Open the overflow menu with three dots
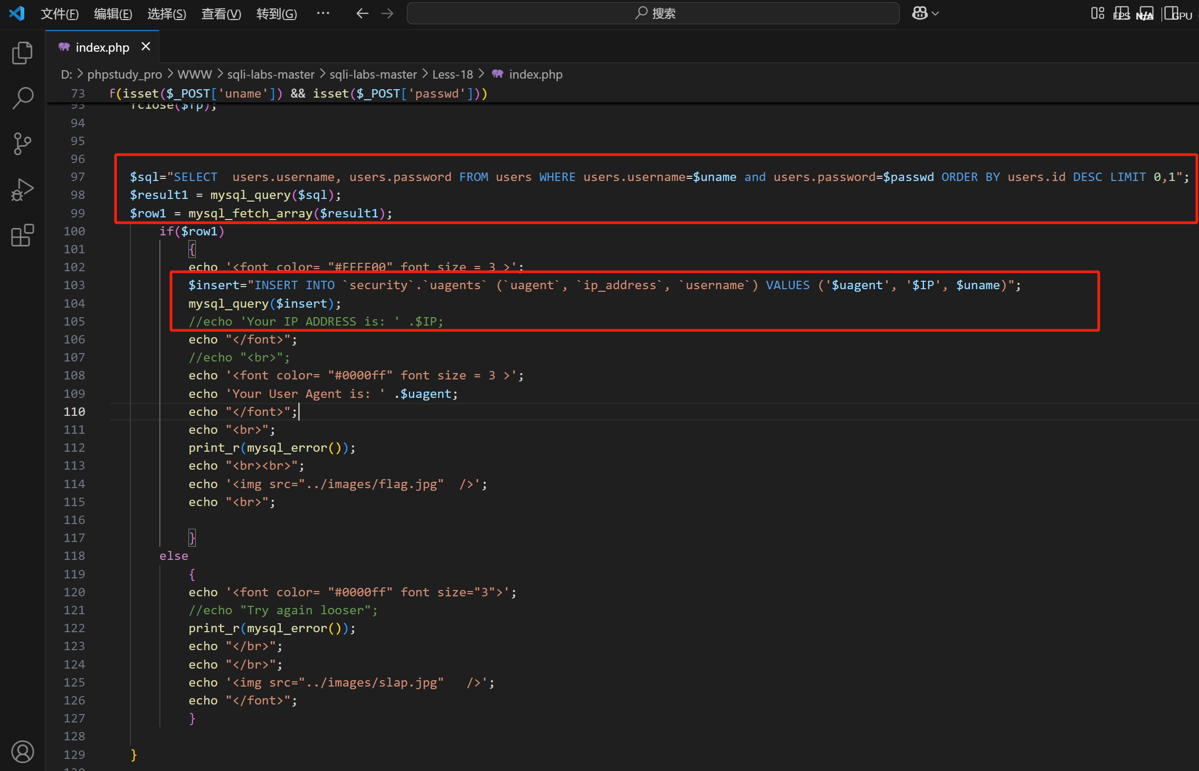 click(x=323, y=13)
